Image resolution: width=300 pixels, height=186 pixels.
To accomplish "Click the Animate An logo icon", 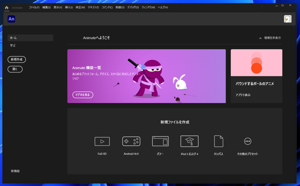I will coord(11,19).
